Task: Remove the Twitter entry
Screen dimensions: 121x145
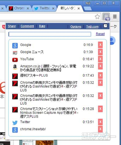Action: click(x=100, y=122)
